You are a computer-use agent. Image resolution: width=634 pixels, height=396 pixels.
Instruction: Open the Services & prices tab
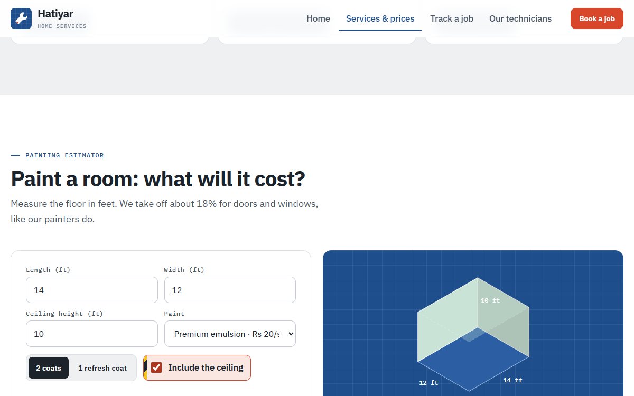click(380, 18)
